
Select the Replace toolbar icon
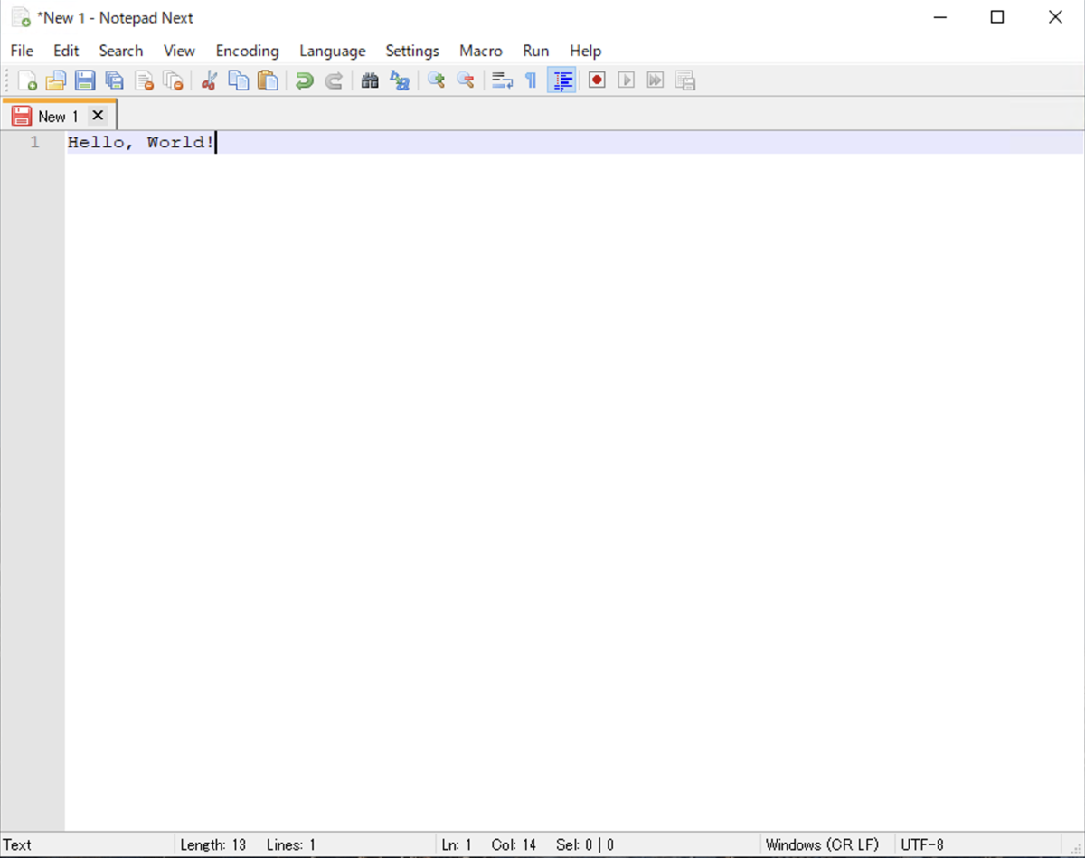click(x=400, y=80)
